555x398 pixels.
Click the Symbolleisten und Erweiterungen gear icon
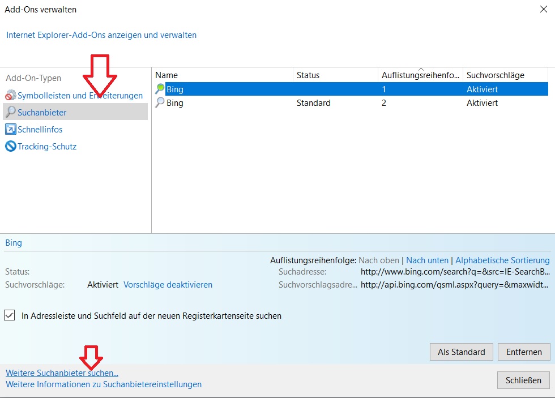[11, 95]
